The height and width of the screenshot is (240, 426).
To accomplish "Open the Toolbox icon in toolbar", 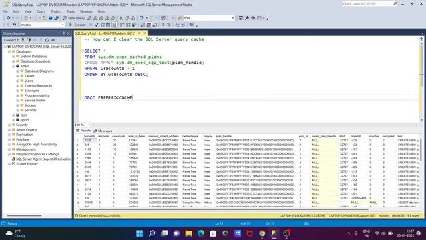I will (253, 18).
